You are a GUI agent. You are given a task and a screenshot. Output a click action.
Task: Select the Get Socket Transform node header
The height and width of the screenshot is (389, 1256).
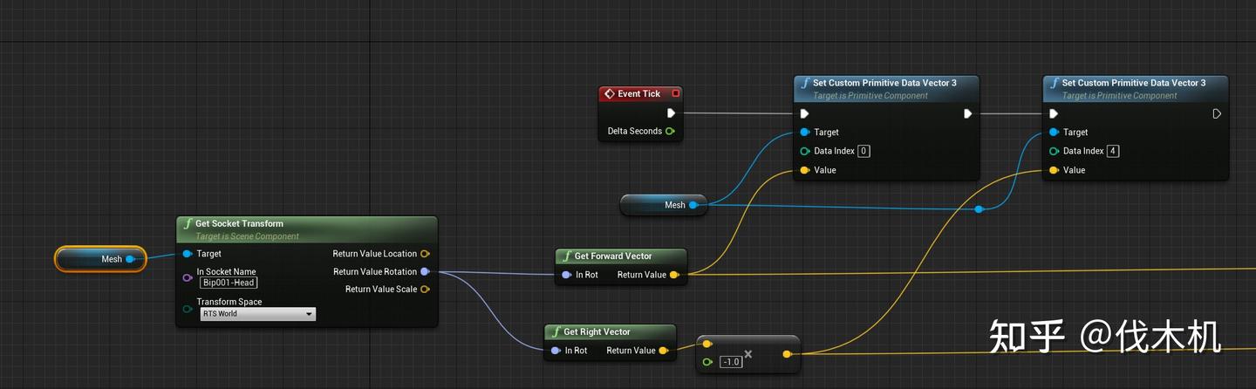306,229
